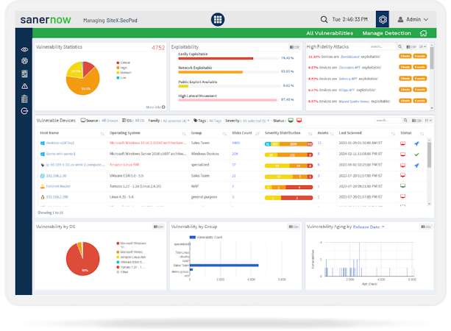
Task: Open the Manage Detection tab
Action: pyautogui.click(x=386, y=33)
